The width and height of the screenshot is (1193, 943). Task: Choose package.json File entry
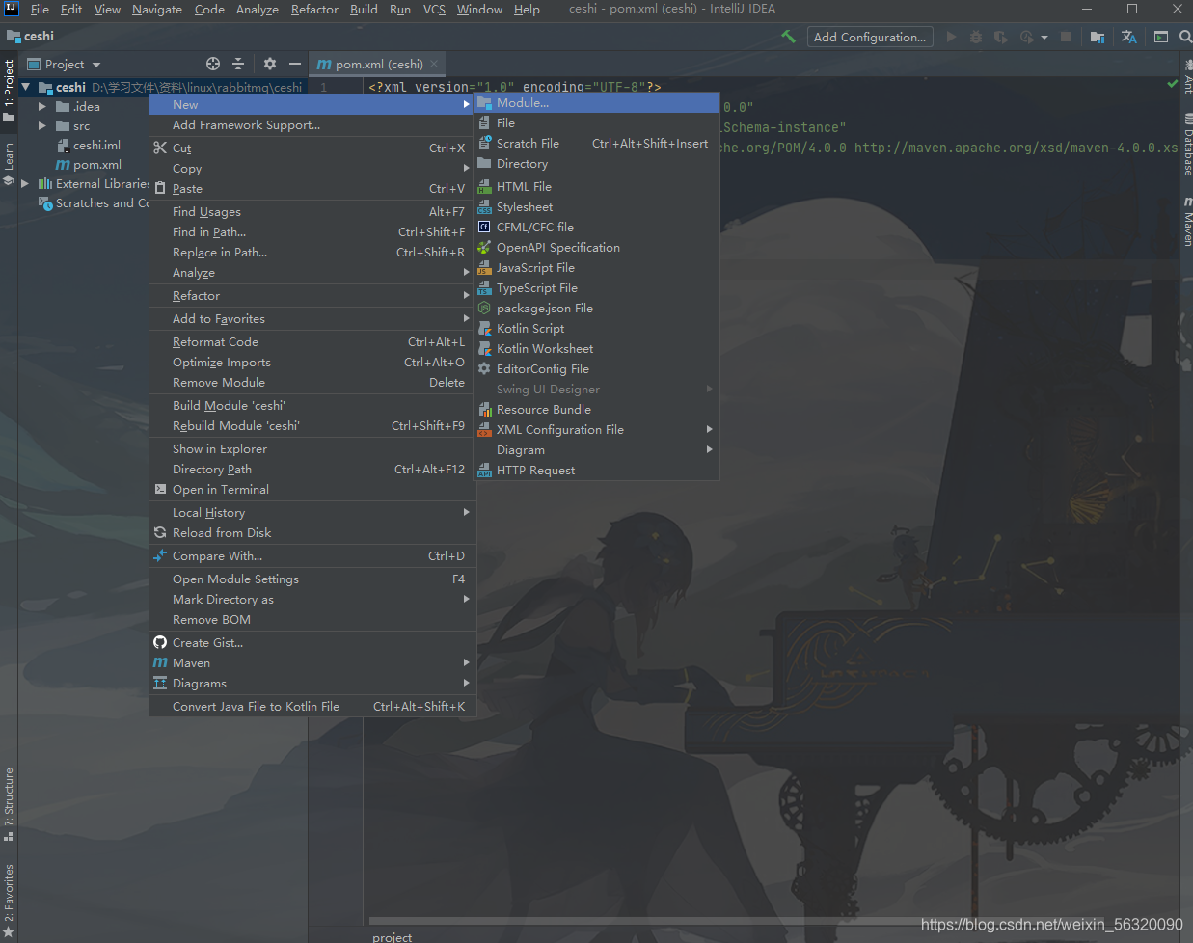598,309
